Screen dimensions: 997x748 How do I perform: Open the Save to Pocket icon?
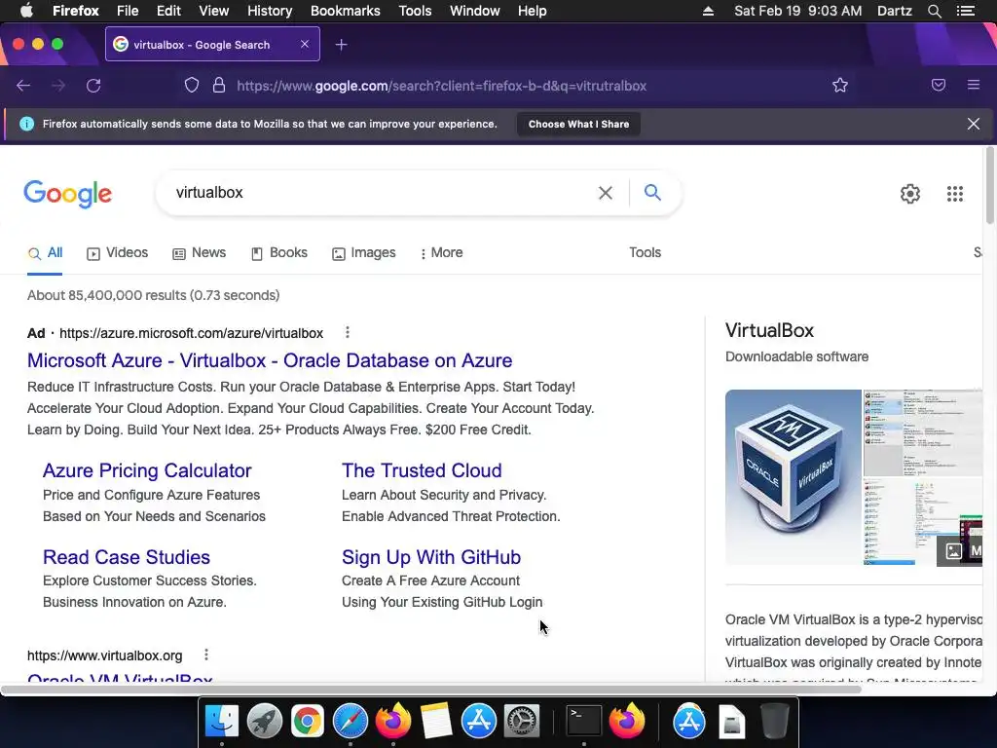tap(939, 86)
